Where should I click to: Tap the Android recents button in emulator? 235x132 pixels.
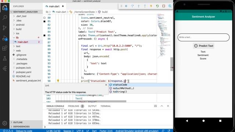(220, 121)
